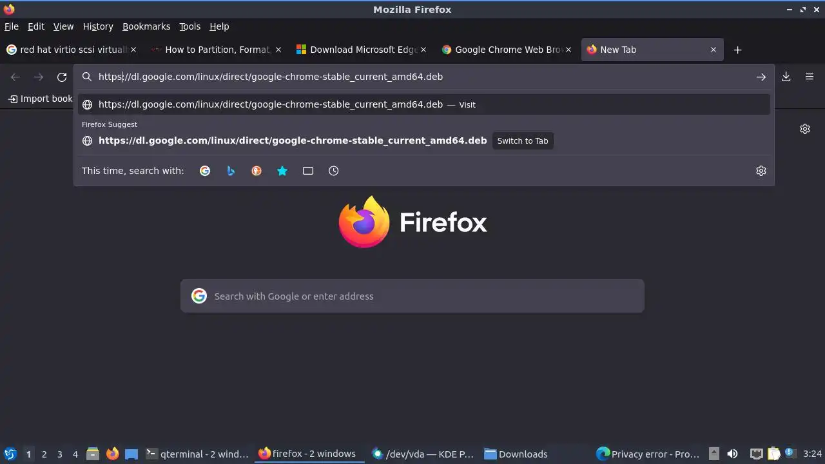
Task: Select the bold Firefox Suggest URL result
Action: pos(293,140)
